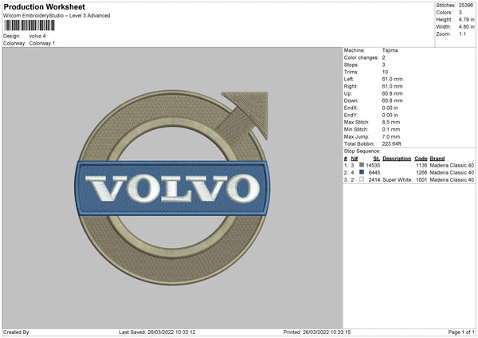Click the colorway value "Colorway 1"
Viewport: 478px width, 338px height.
point(42,43)
